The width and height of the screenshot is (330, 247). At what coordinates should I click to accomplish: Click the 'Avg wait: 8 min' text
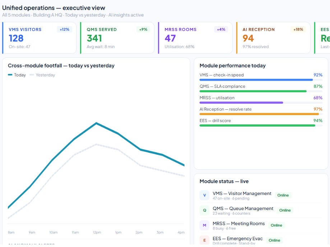[x=101, y=47]
